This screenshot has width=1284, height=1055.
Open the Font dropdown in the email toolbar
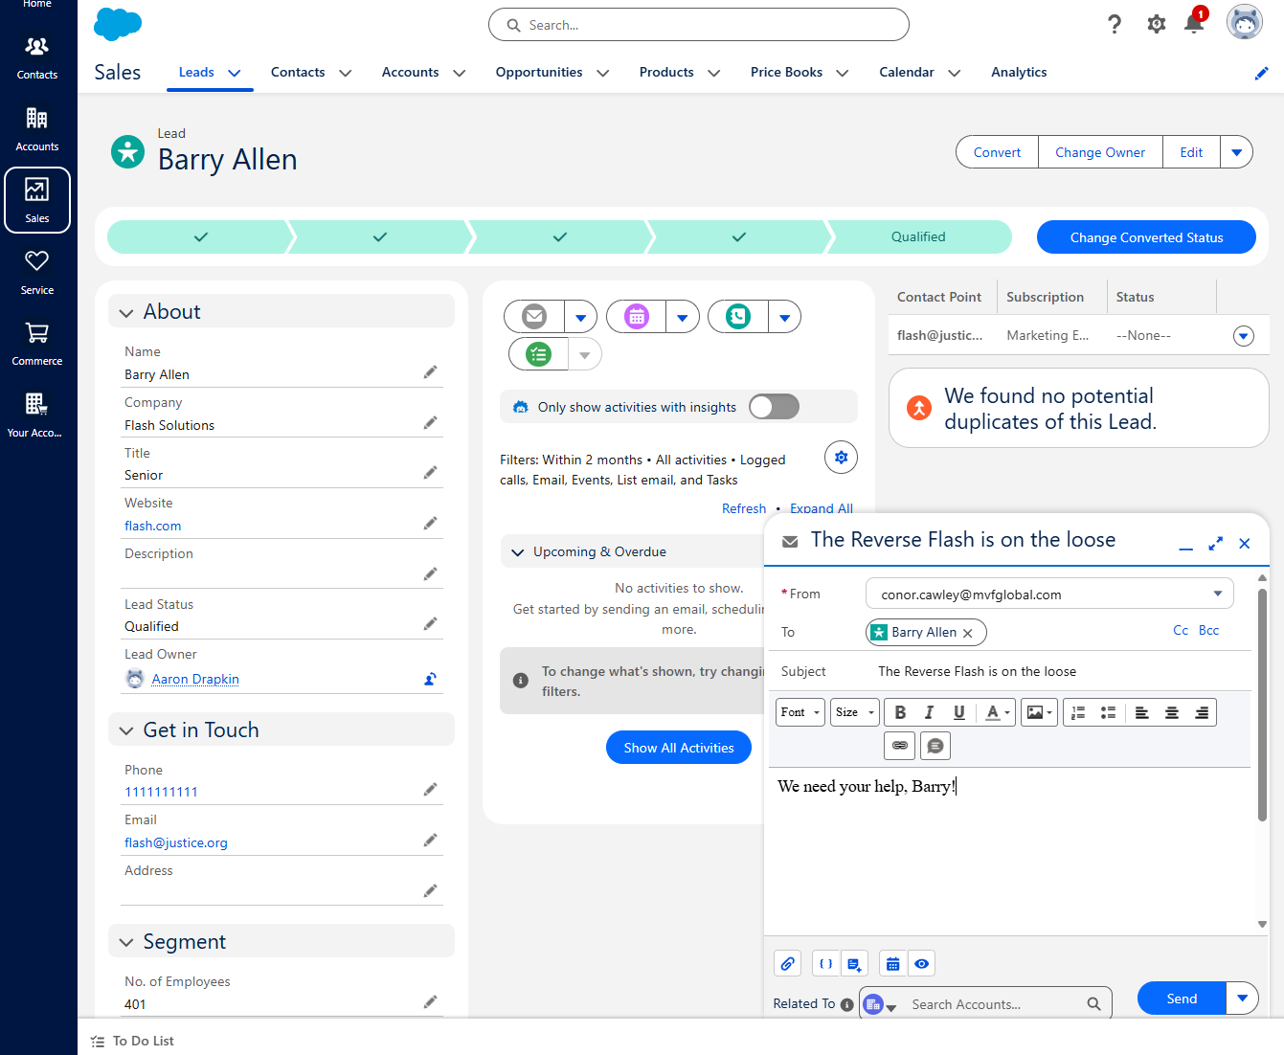click(800, 711)
